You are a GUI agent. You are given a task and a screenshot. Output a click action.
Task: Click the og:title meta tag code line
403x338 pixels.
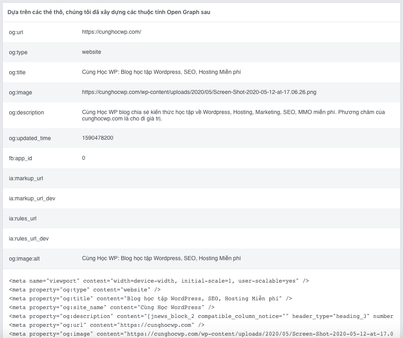point(151,298)
